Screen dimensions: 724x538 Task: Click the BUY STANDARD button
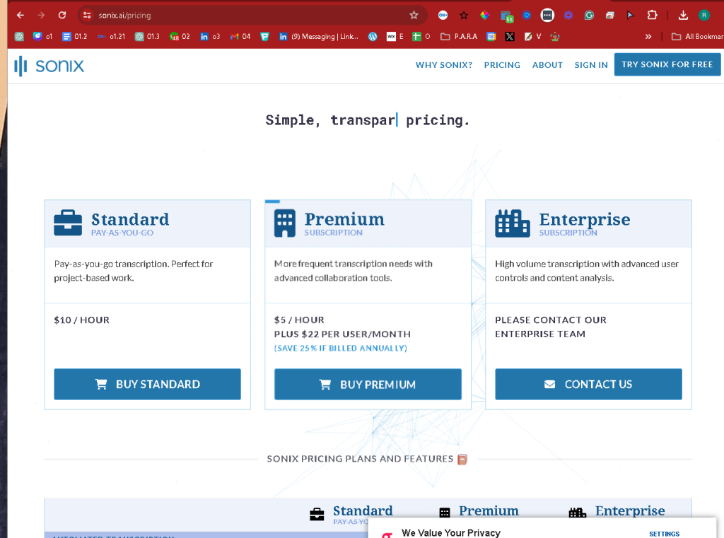[147, 384]
